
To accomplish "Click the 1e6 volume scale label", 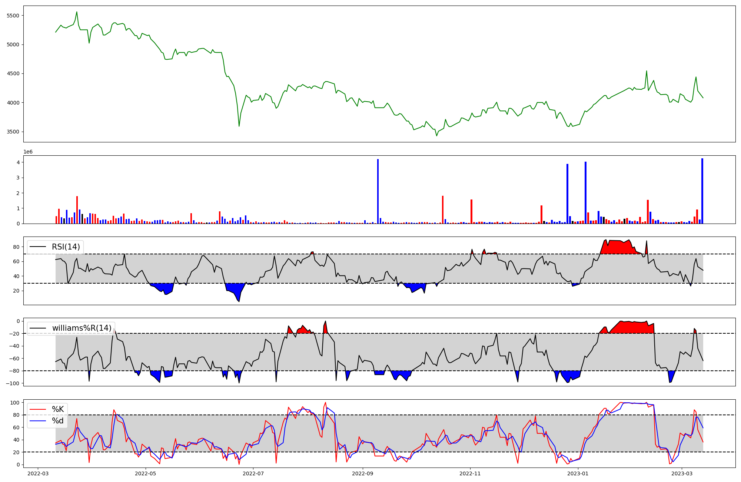I will 28,152.
